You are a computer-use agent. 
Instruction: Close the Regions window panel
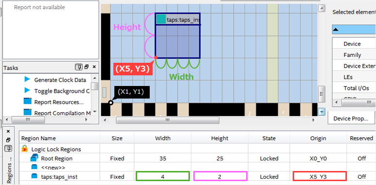coord(8,131)
